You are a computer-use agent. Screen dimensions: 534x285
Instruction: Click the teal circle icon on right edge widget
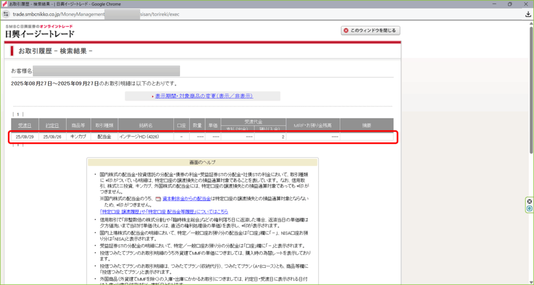click(529, 208)
